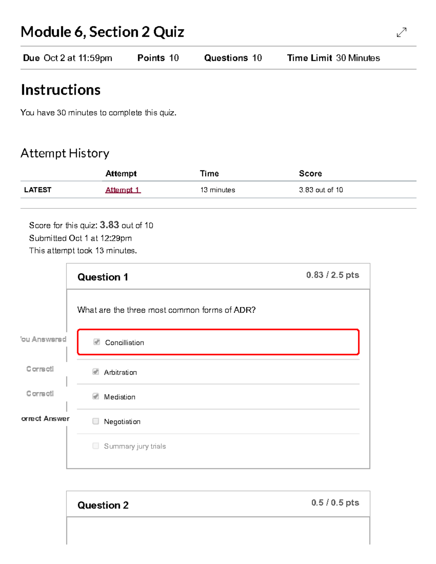Toggle the Mediation answer checkbox

pyautogui.click(x=96, y=396)
